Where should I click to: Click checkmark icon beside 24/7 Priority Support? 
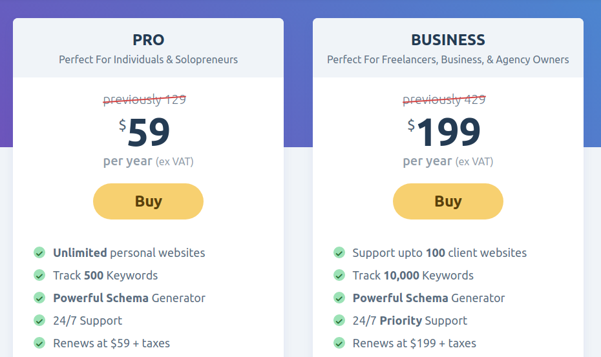pyautogui.click(x=339, y=321)
